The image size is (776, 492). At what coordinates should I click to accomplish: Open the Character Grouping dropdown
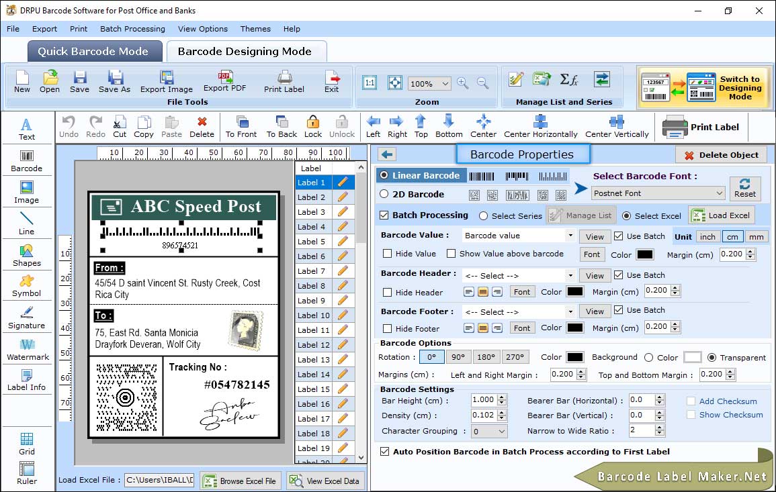pos(489,431)
